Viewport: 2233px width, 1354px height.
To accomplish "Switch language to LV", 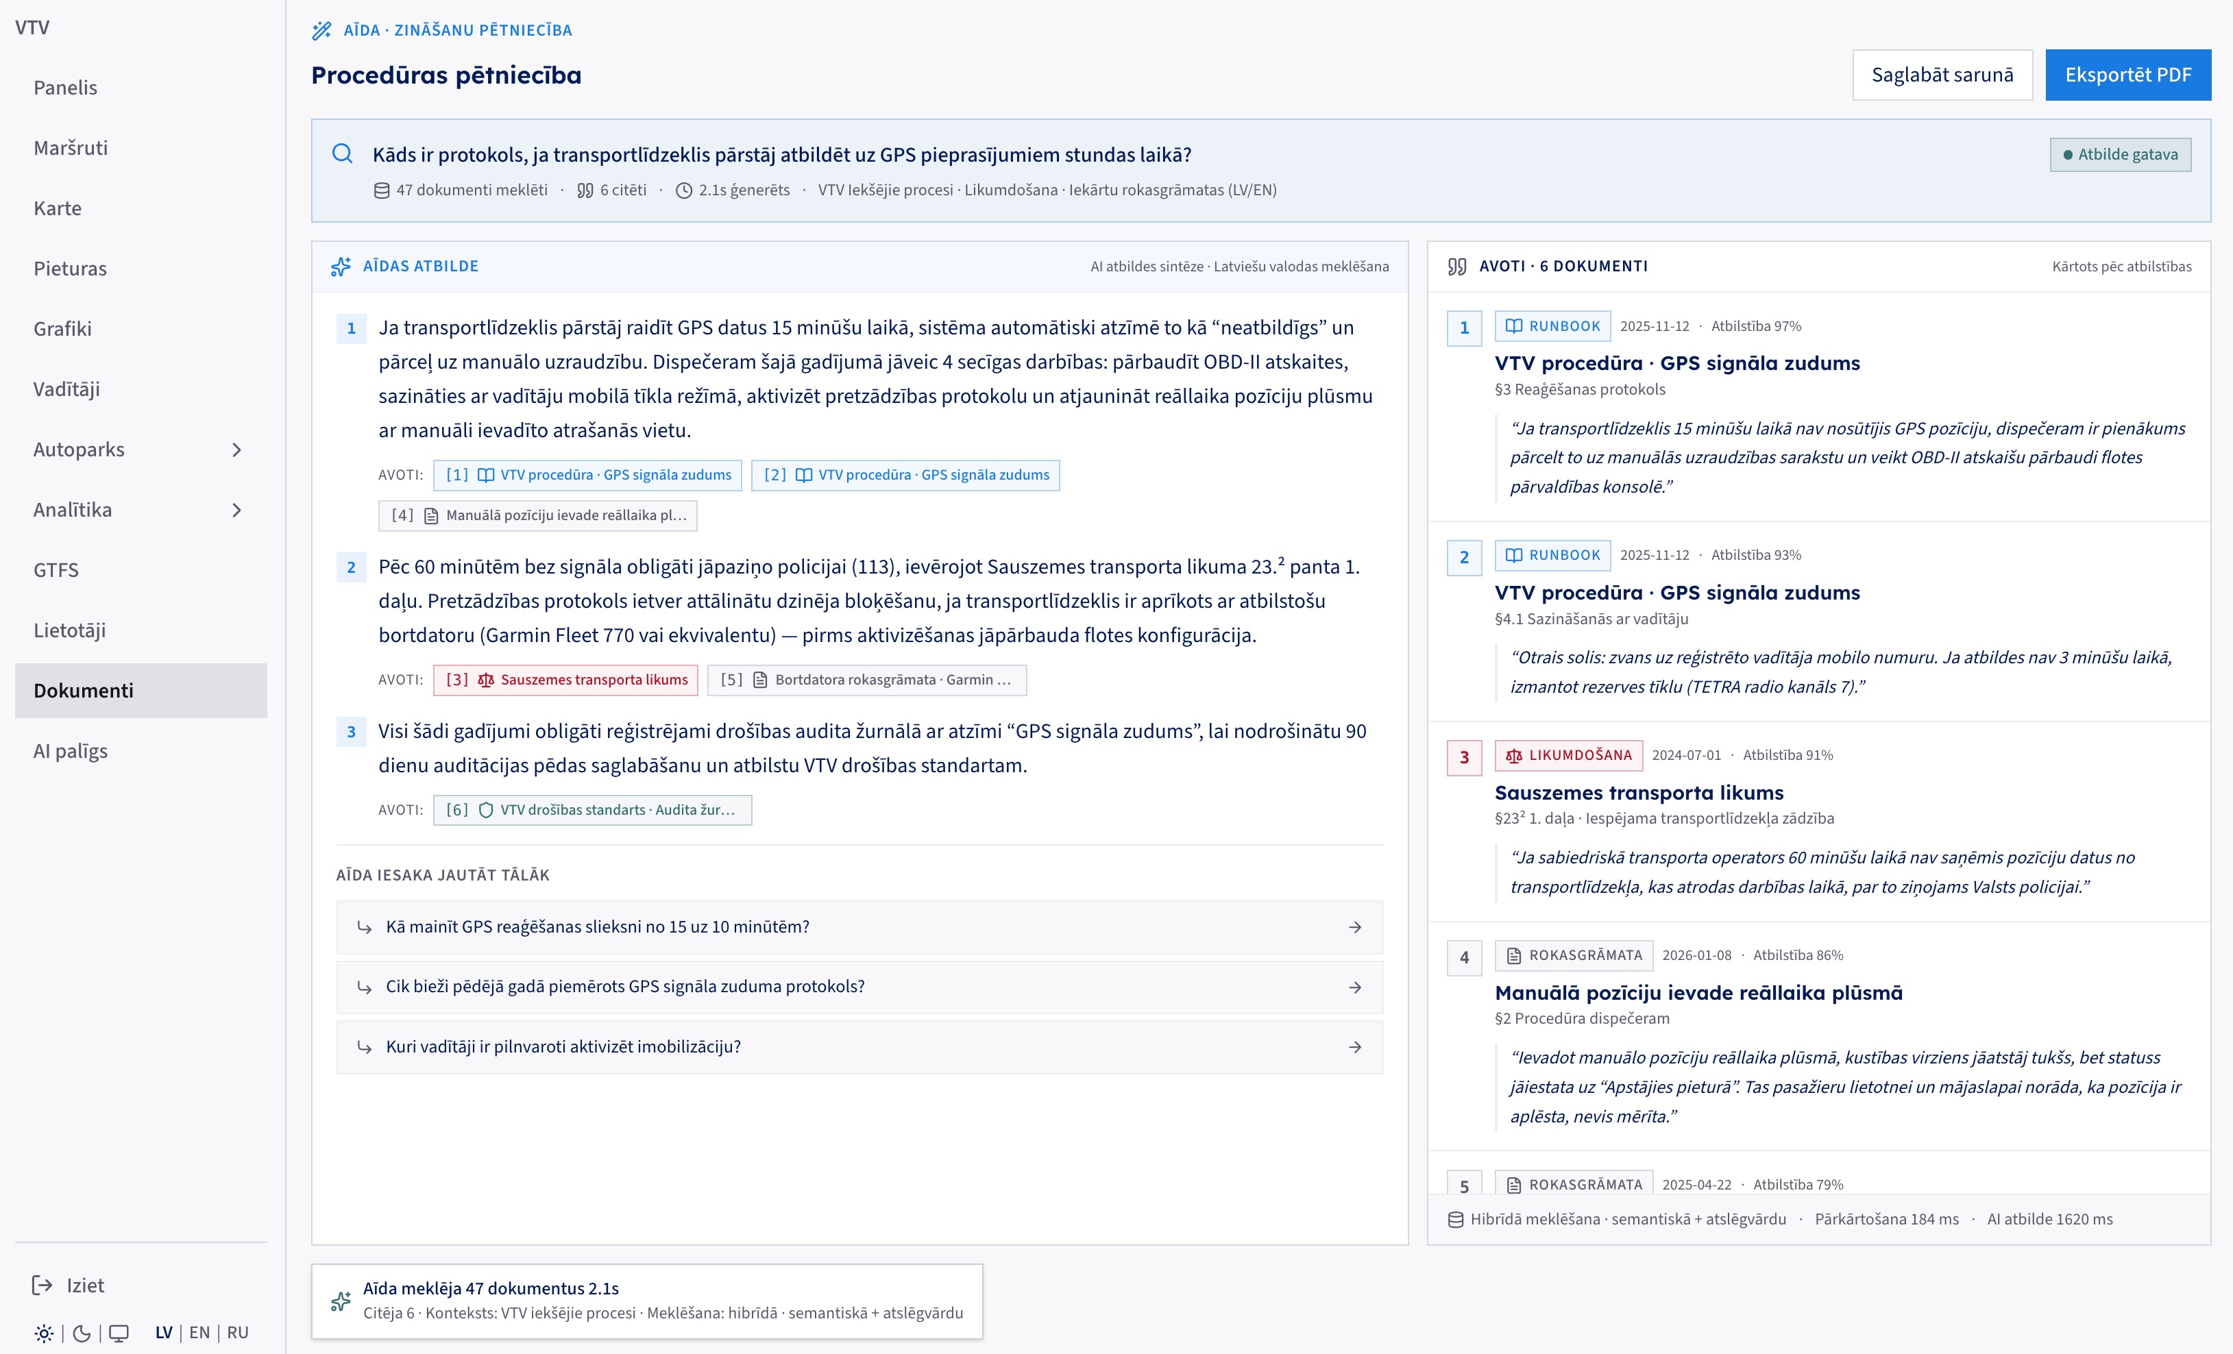I will pos(163,1333).
